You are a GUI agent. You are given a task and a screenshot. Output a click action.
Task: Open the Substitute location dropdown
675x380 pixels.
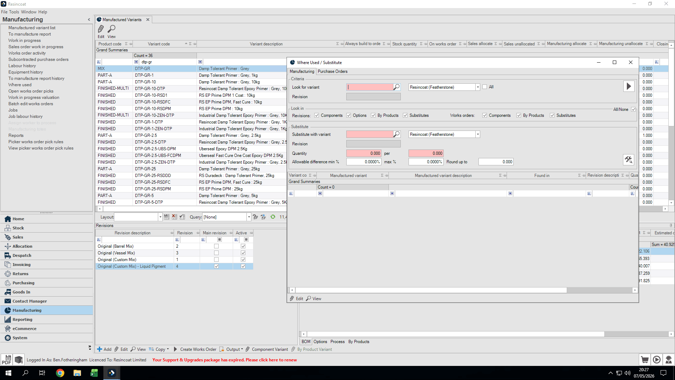click(x=478, y=134)
